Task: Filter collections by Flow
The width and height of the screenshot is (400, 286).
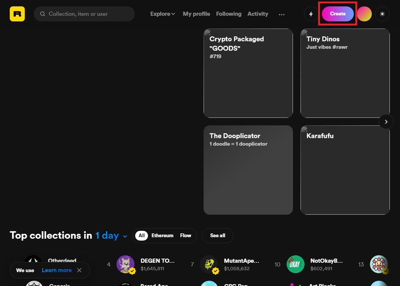Action: [186, 236]
